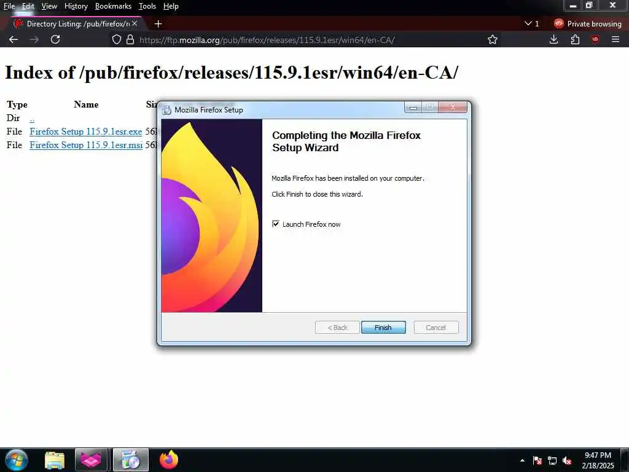Switch to Firefox in the taskbar

point(169,460)
